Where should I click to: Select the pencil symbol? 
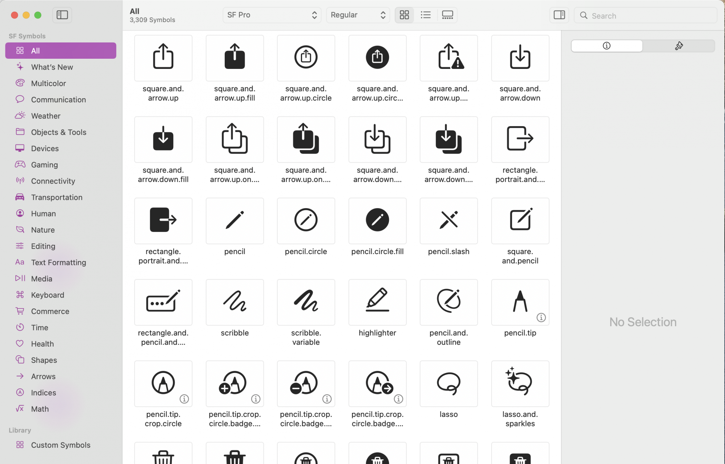pos(235,221)
